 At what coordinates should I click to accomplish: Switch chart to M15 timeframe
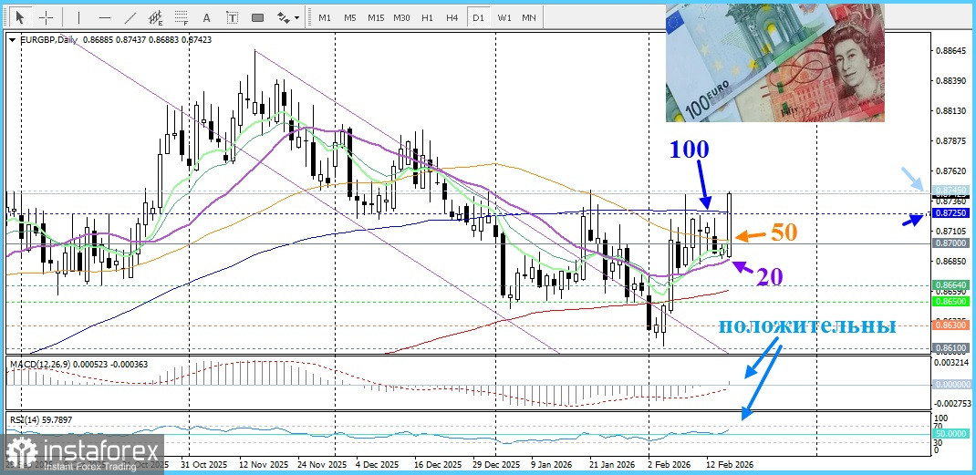[375, 17]
